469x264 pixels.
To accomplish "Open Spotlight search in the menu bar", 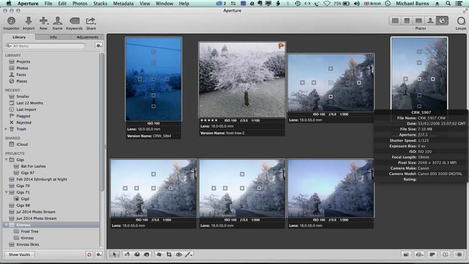I will (448, 4).
